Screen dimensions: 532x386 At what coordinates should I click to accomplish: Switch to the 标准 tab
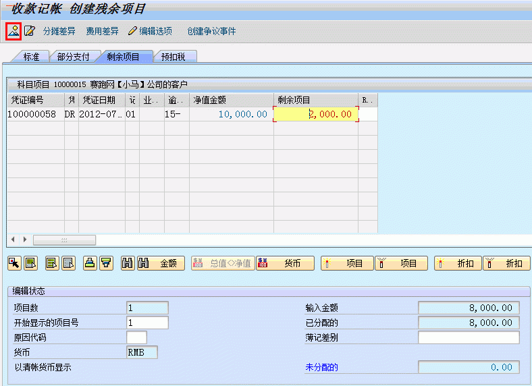(31, 57)
